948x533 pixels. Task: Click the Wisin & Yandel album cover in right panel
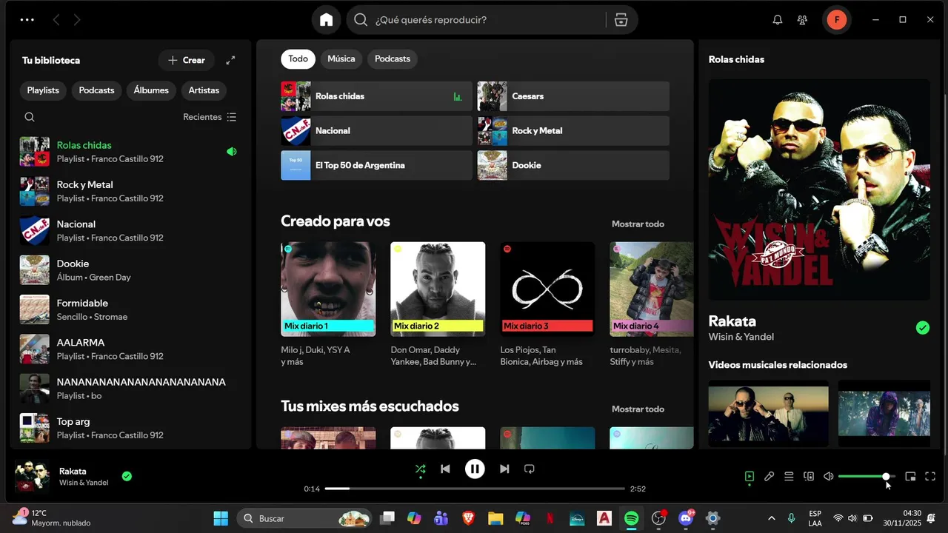pyautogui.click(x=819, y=190)
